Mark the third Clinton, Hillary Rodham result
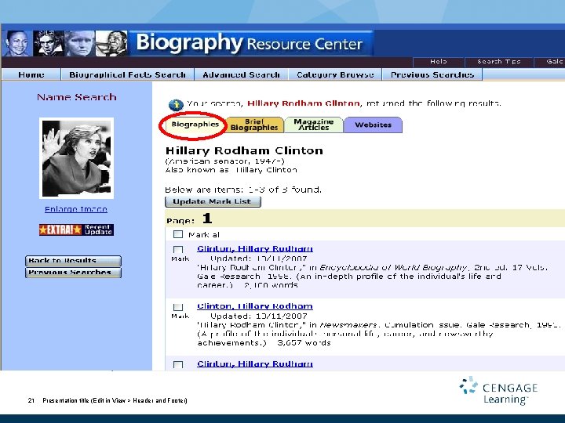Viewport: 565px width, 423px height. coord(178,364)
